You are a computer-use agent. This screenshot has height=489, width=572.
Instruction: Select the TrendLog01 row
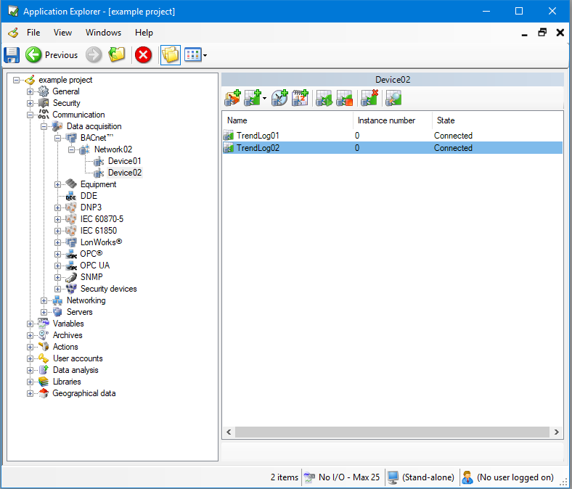click(x=258, y=136)
